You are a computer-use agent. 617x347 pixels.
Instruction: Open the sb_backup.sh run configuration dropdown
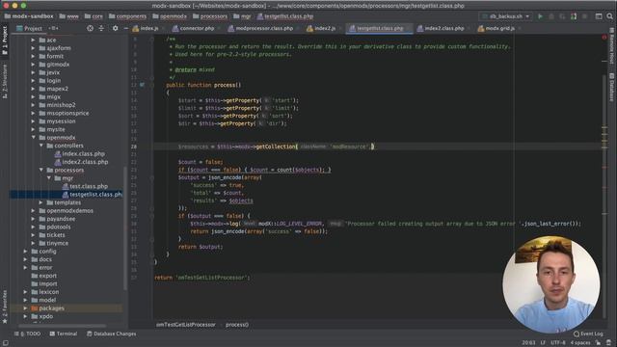505,16
